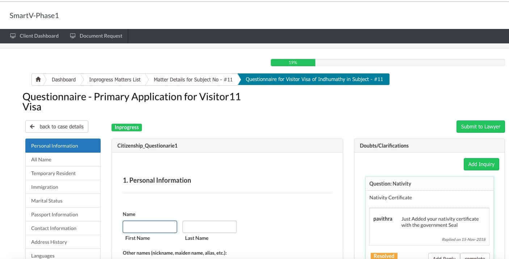509x259 pixels.
Task: Submit questionnaire to lawyer
Action: tap(480, 127)
